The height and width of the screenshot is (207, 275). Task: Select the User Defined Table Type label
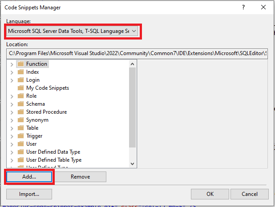[54, 160]
